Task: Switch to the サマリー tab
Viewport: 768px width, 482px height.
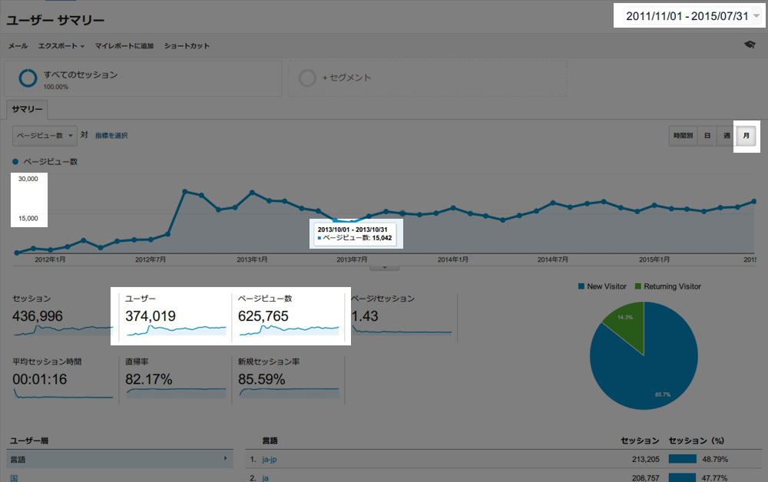Action: coord(27,109)
